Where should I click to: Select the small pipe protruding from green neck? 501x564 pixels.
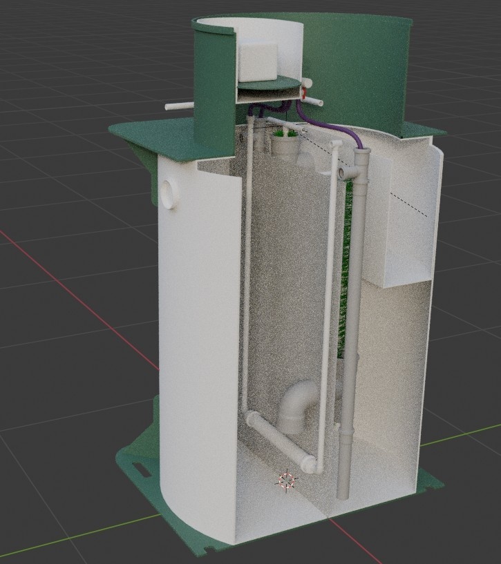[x=180, y=106]
